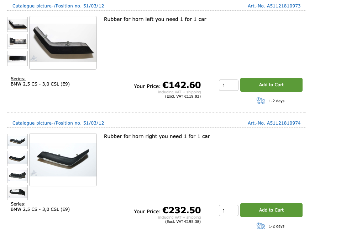341x230 pixels.
Task: Click quantity field for €142.60 item
Action: [229, 85]
